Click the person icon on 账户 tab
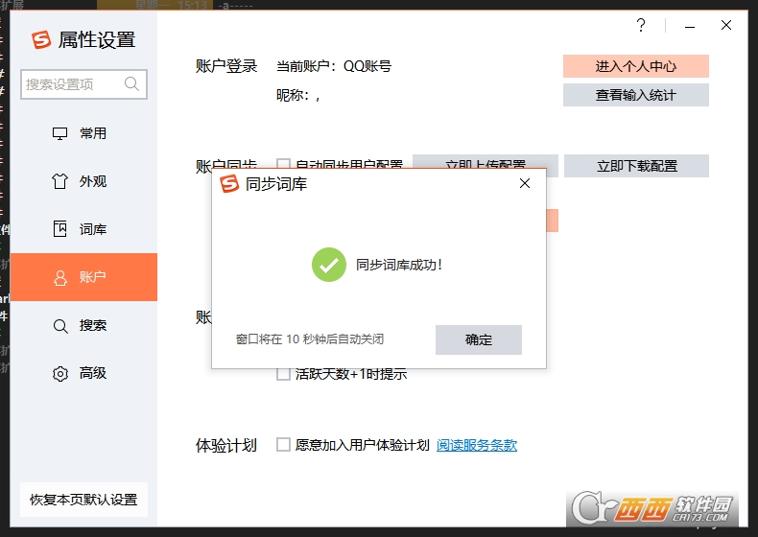Screen dimensions: 758x537 click(x=59, y=277)
